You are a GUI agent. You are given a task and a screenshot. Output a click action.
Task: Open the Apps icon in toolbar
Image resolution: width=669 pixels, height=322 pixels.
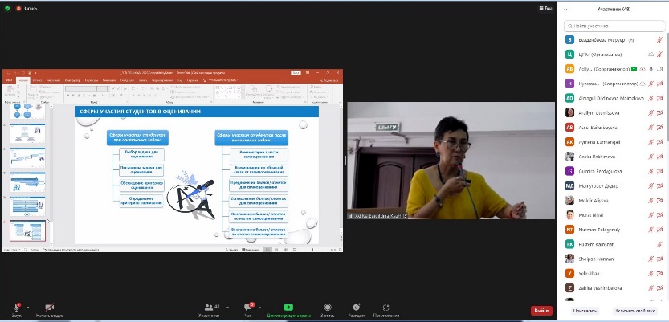386,307
